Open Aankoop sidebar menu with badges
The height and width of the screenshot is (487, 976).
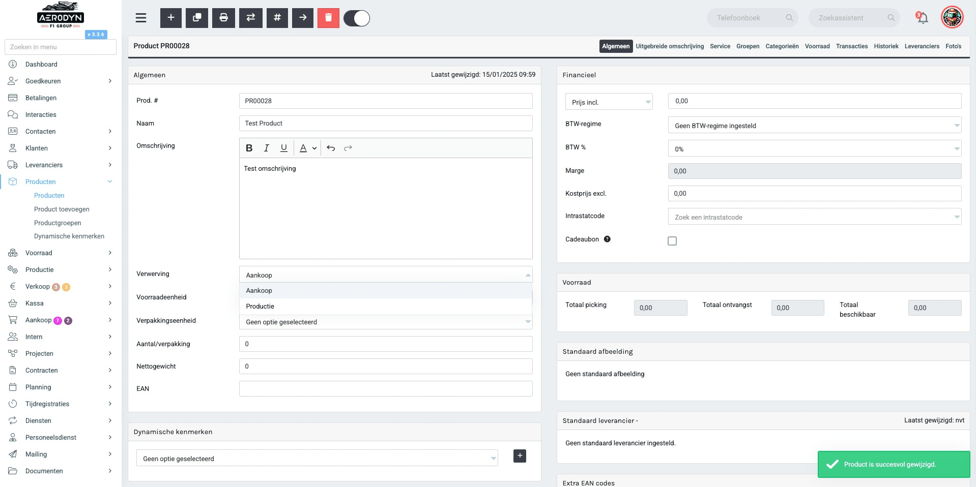pos(61,320)
